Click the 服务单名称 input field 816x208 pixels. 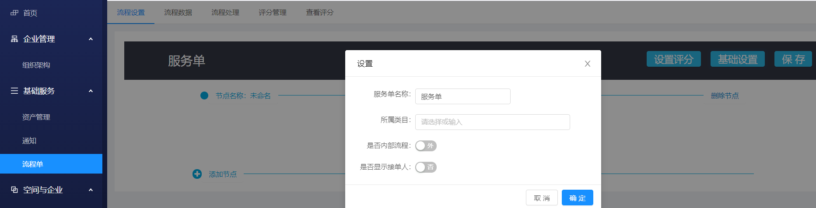click(x=462, y=96)
